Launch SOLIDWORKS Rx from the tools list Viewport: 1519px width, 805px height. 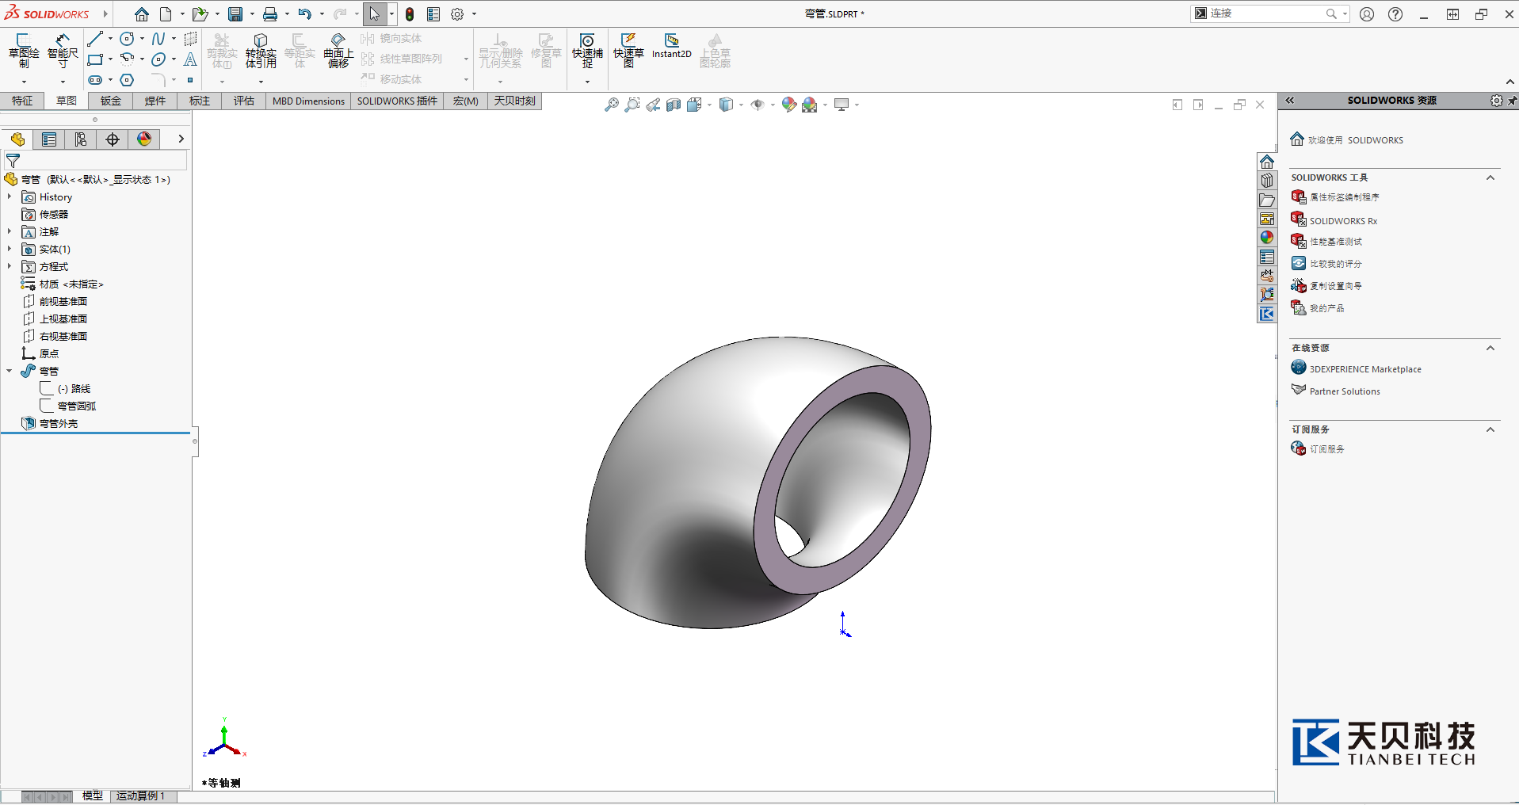(1343, 221)
